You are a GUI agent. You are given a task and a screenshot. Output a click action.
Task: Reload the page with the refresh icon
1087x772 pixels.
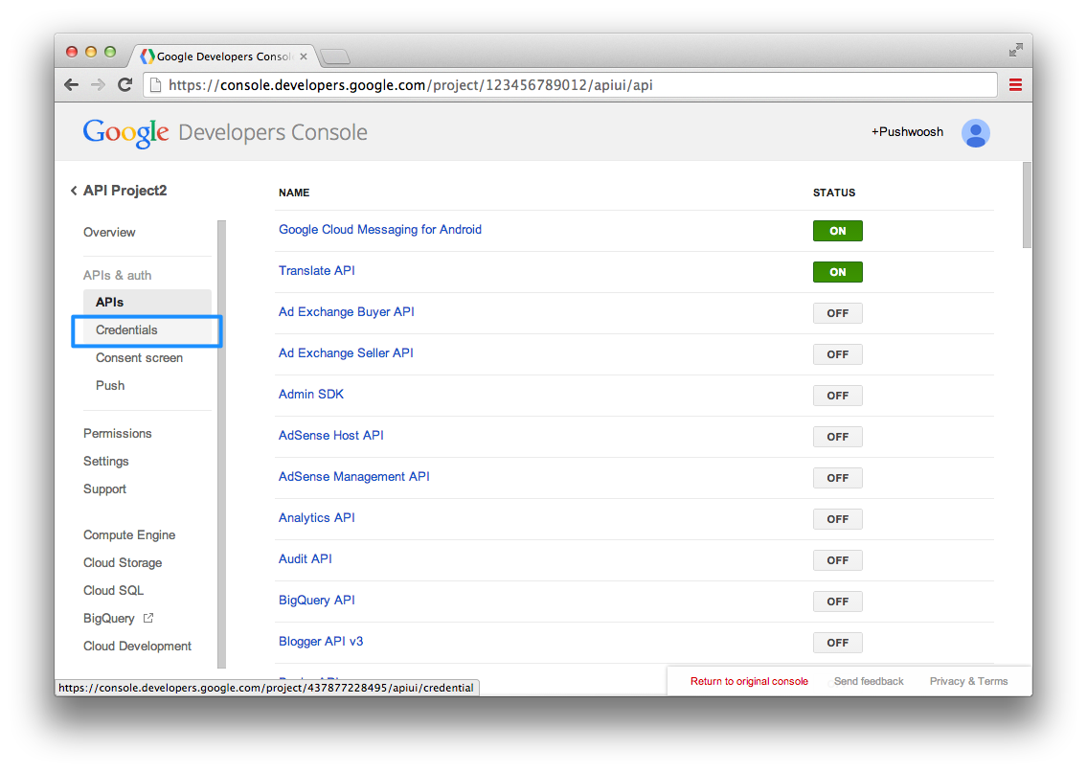click(x=125, y=84)
